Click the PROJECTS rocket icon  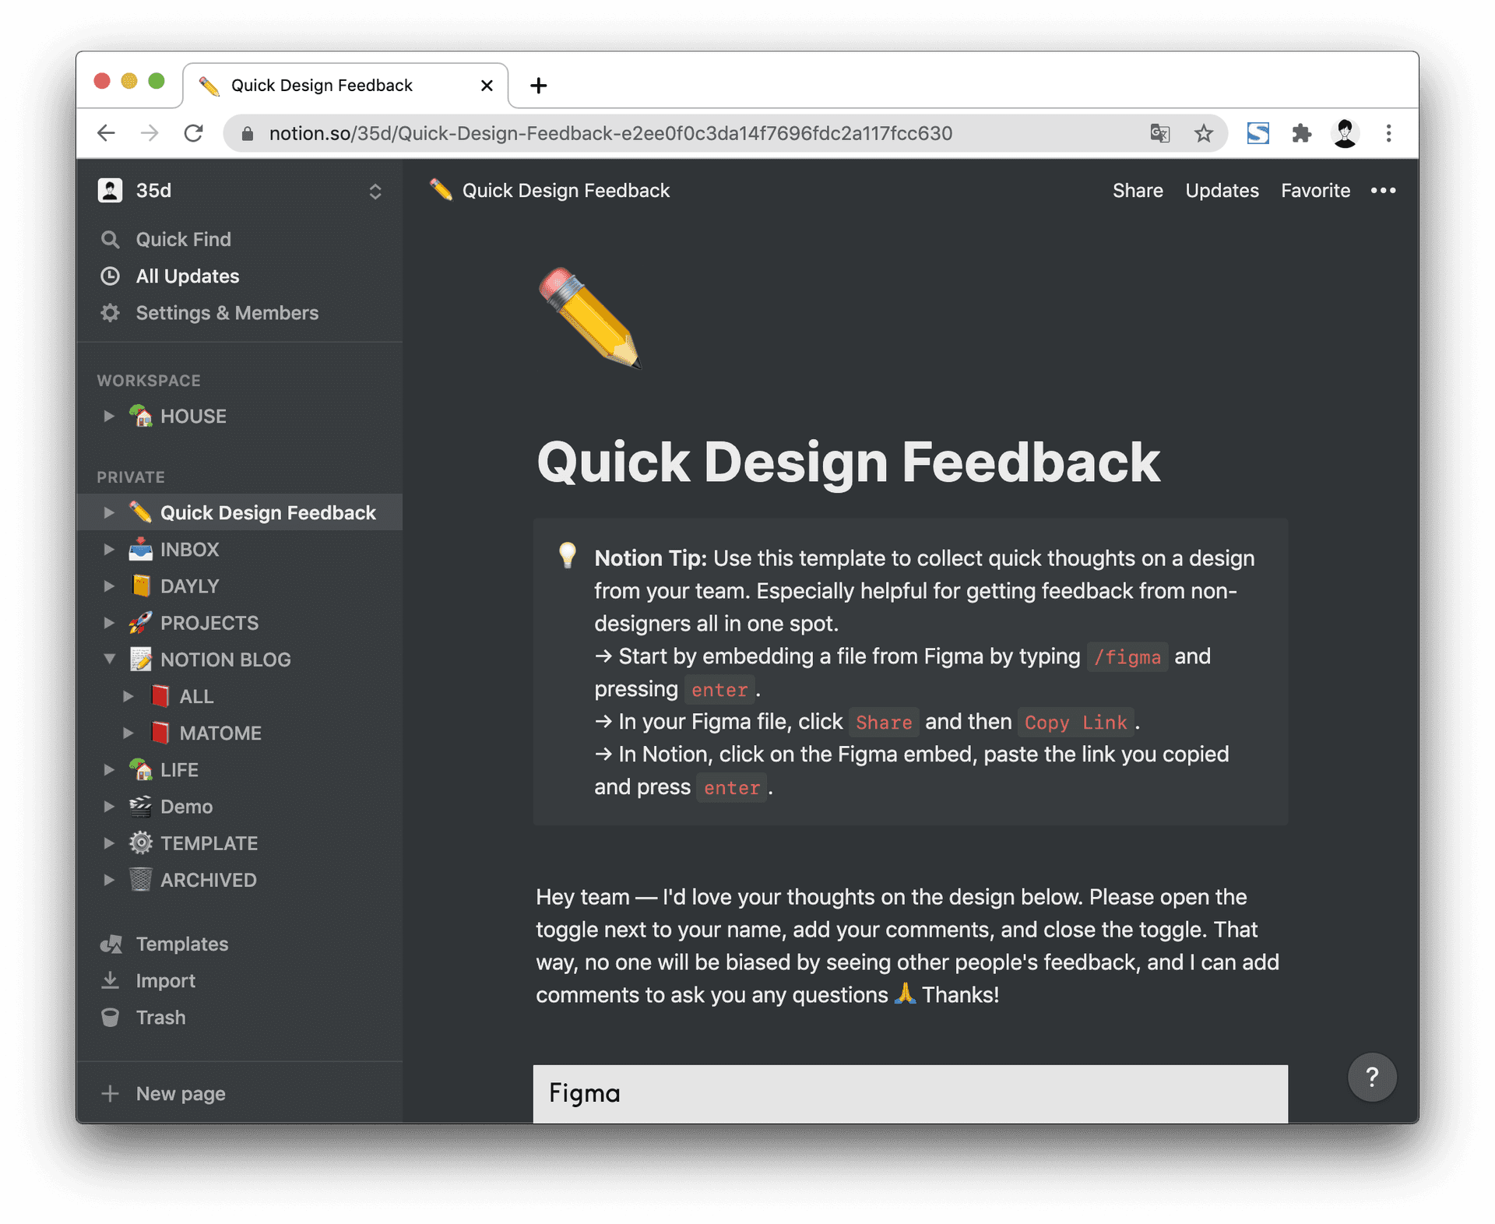pos(141,622)
